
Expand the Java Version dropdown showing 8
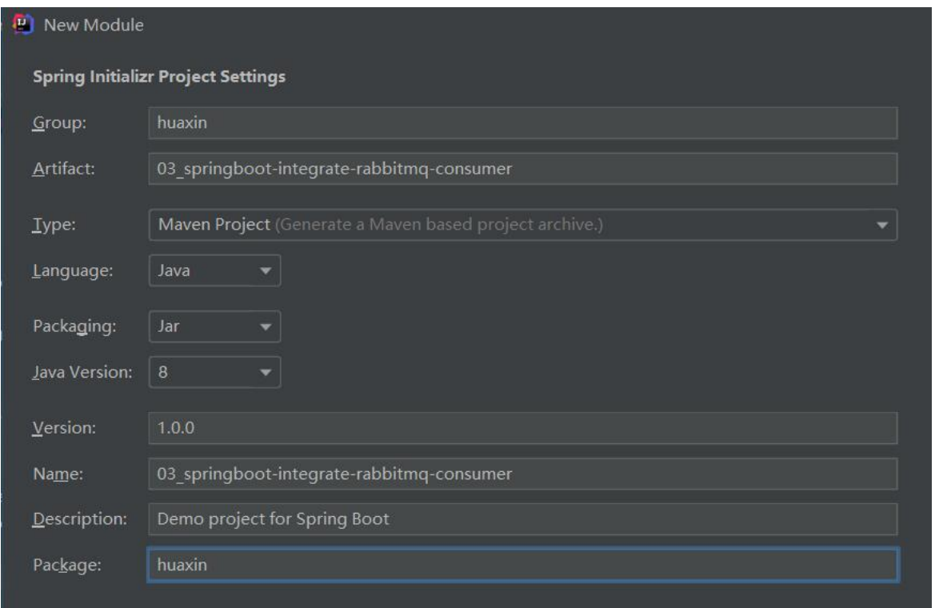point(214,371)
